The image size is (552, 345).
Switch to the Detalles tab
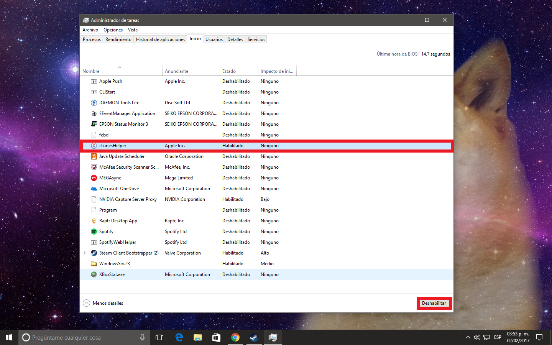click(x=235, y=39)
